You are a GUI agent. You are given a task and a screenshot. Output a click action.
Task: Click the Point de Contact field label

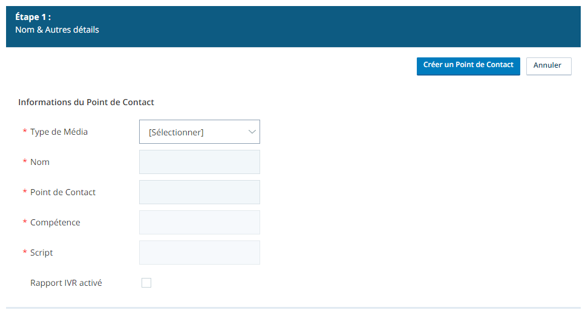[x=63, y=192]
